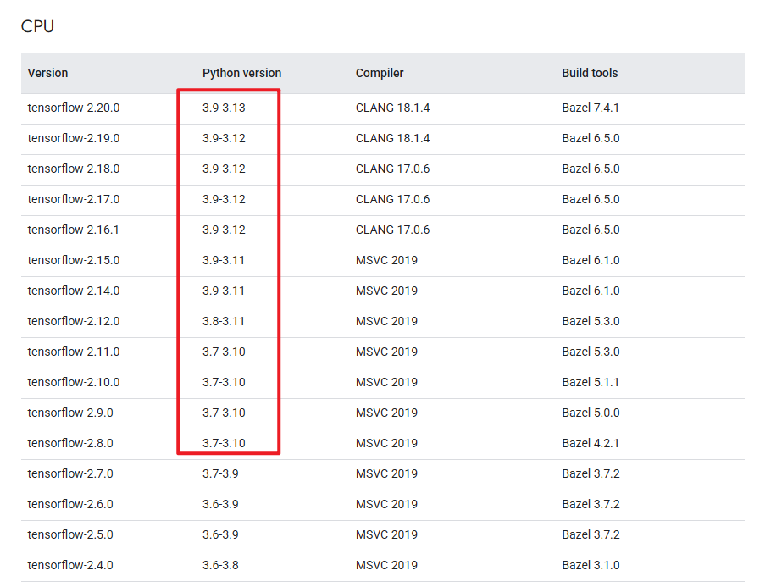Viewport: 782px width, 587px height.
Task: Click Bazel 6.5.0 in tensorflow-2.19.0 row
Action: point(591,138)
